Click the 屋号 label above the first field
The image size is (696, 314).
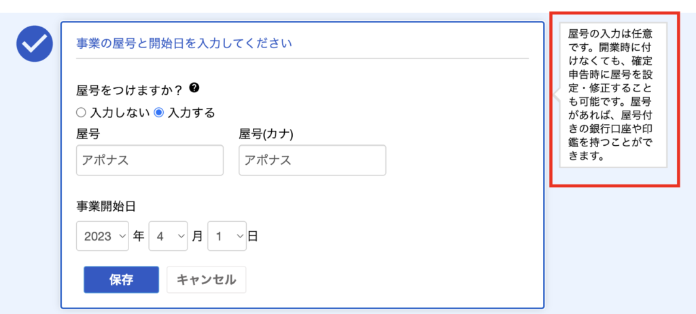click(88, 134)
